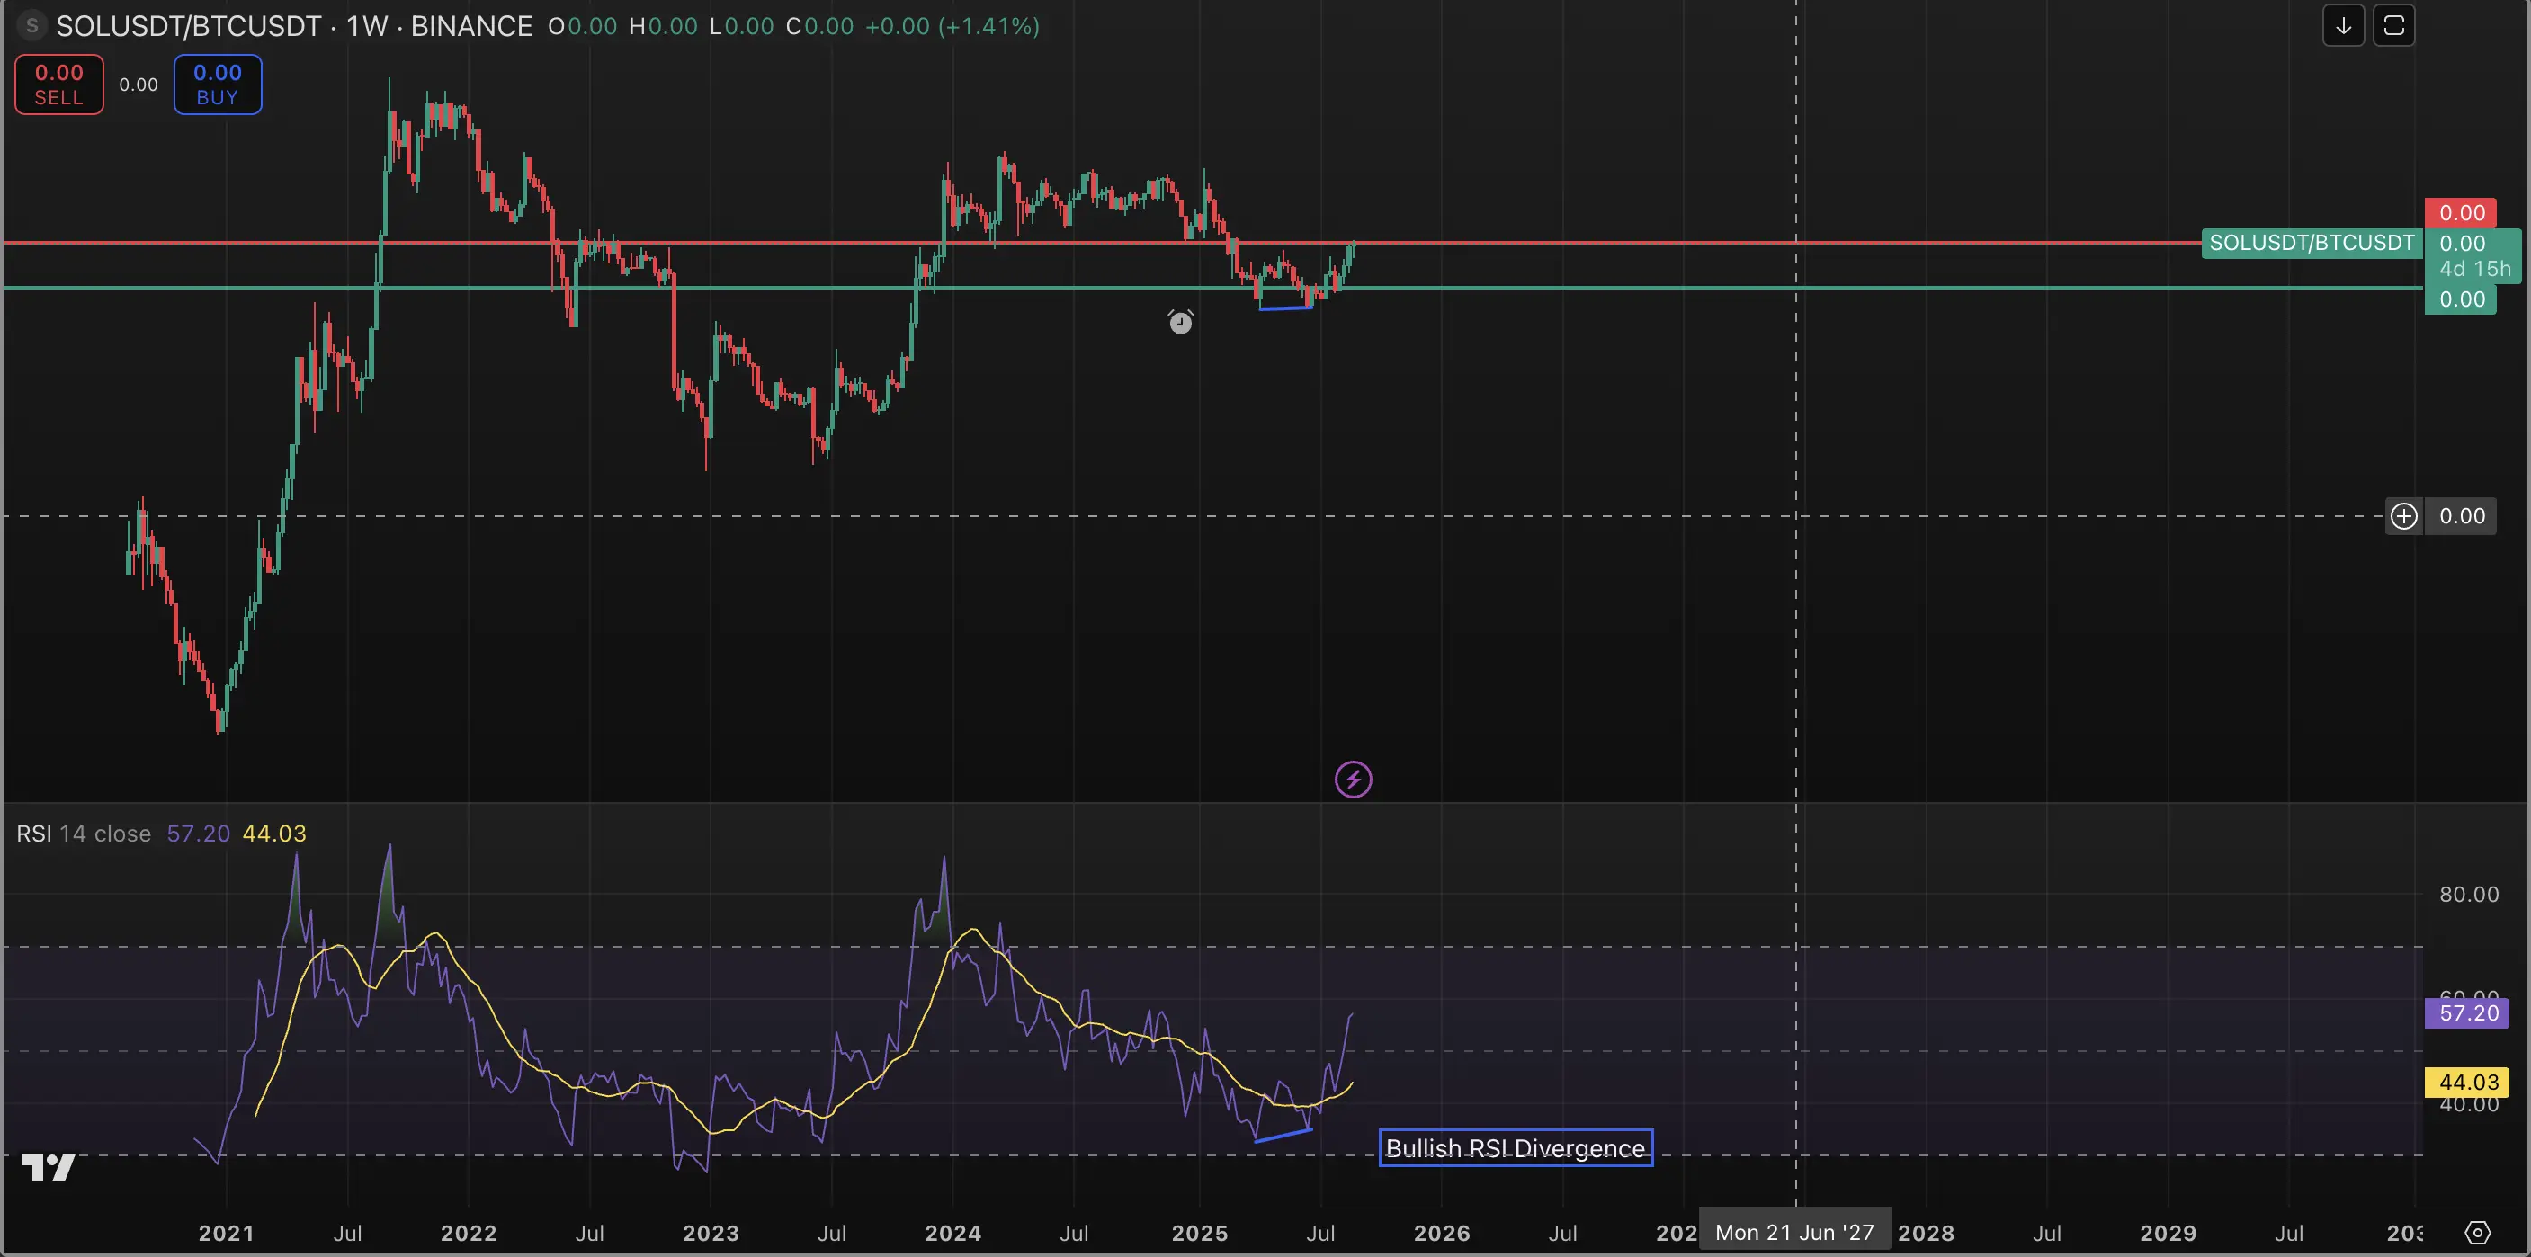Take a chart snapshot using the frame icon
Screen dimensions: 2531x1257
pyautogui.click(x=2394, y=25)
